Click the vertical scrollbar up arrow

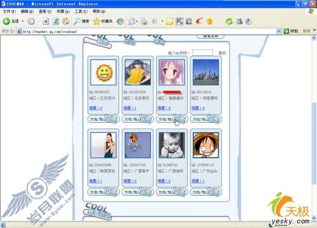pos(314,38)
